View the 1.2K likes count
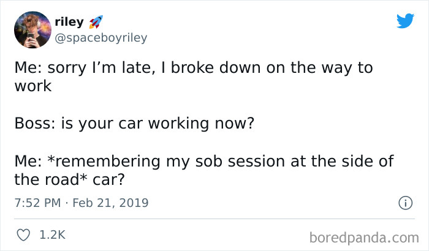This screenshot has height=251, width=429. pyautogui.click(x=51, y=234)
